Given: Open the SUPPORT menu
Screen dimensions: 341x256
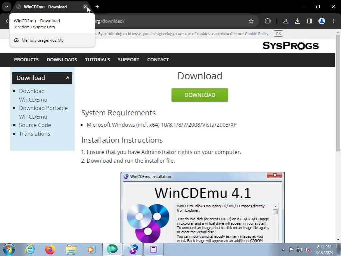Looking at the screenshot, I should tap(129, 60).
